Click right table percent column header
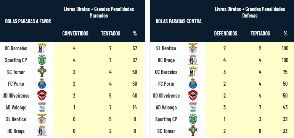294x138 pixels. (x=285, y=34)
